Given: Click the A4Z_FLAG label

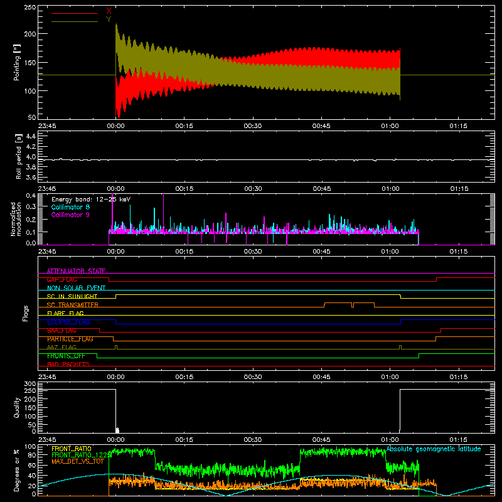Looking at the screenshot, I should (x=61, y=347).
